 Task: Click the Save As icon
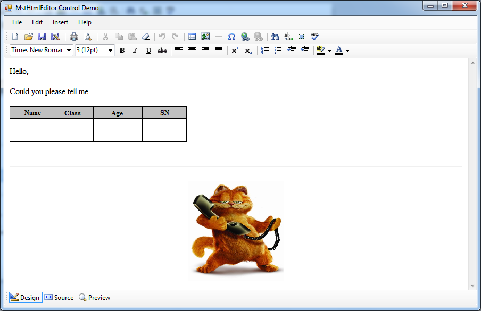pos(55,37)
